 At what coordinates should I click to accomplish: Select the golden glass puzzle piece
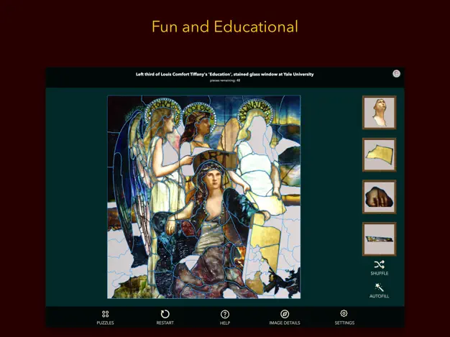[379, 154]
